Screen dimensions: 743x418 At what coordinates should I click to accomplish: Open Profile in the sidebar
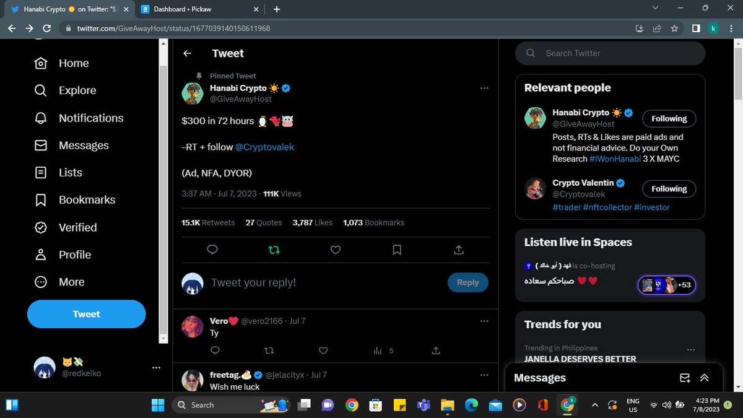click(63, 255)
